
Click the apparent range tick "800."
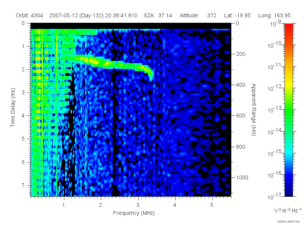pyautogui.click(x=241, y=147)
